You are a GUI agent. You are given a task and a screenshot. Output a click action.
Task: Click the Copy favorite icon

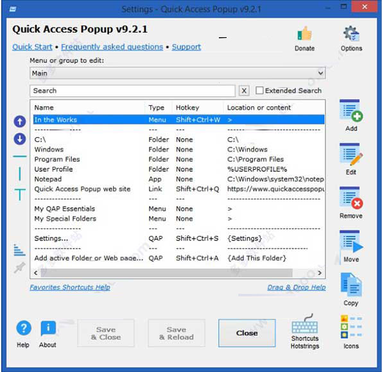pyautogui.click(x=351, y=285)
